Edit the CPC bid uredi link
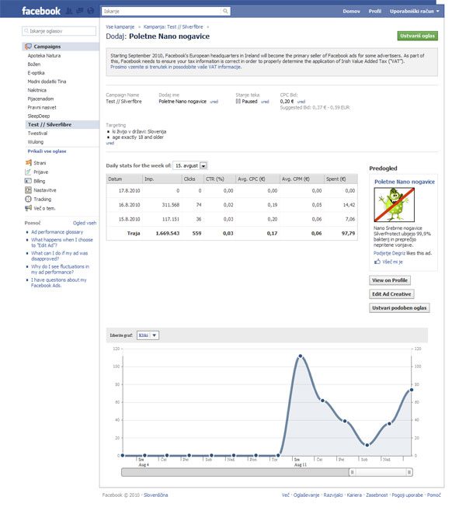 301,102
